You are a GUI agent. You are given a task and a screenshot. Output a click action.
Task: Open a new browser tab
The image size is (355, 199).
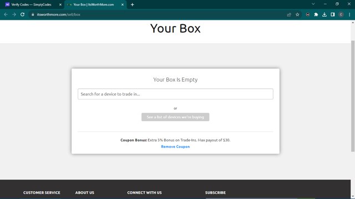(132, 4)
